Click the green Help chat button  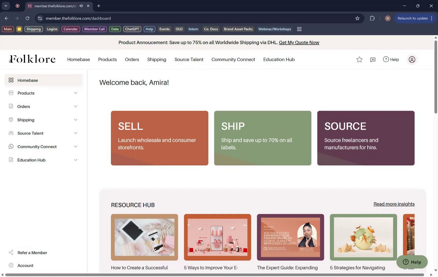[x=412, y=262]
